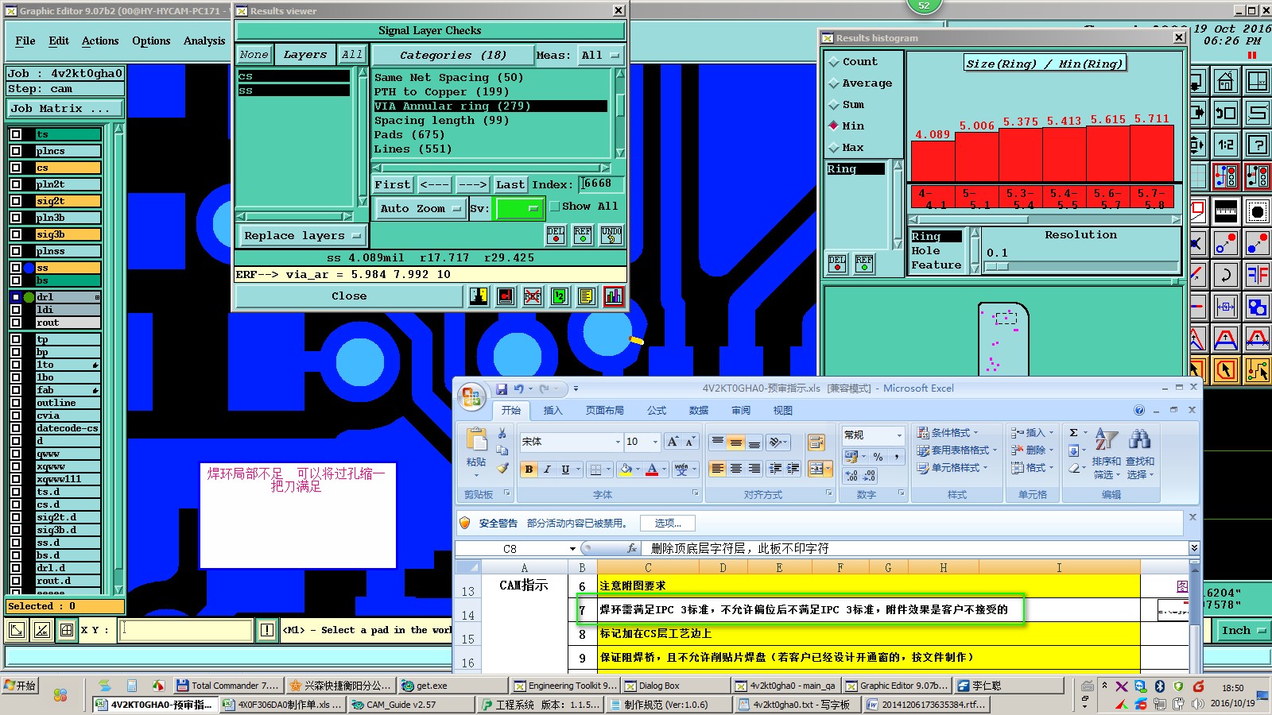Click the X Y coordinate input field
Image resolution: width=1272 pixels, height=715 pixels.
click(x=186, y=631)
